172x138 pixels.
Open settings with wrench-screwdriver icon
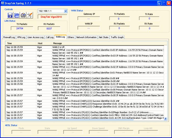click(x=30, y=15)
